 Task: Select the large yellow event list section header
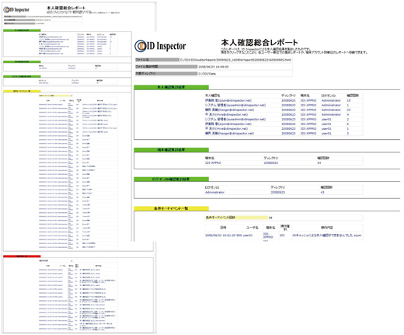tap(171, 208)
